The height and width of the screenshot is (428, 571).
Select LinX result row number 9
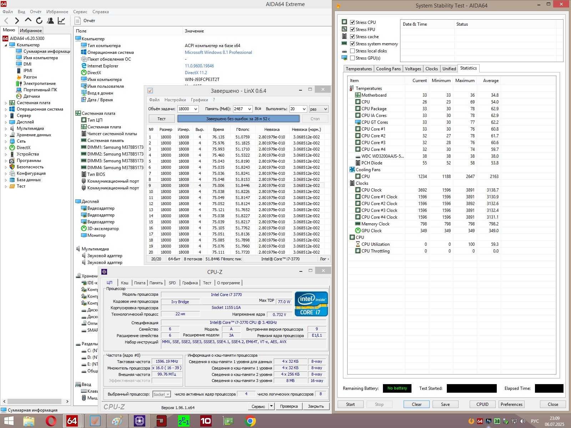[236, 185]
